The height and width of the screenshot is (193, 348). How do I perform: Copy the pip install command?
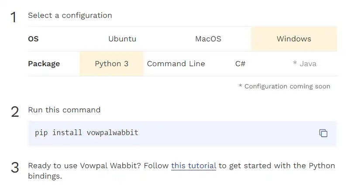tap(323, 133)
